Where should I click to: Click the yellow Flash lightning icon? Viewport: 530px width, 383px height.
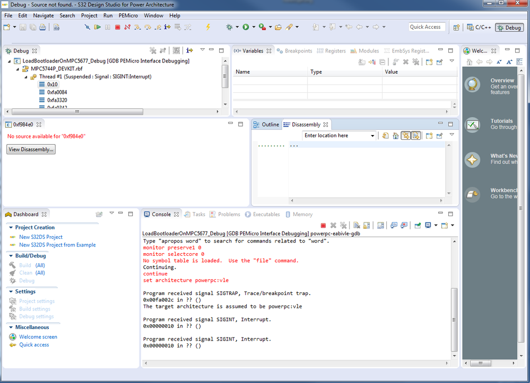pyautogui.click(x=208, y=27)
